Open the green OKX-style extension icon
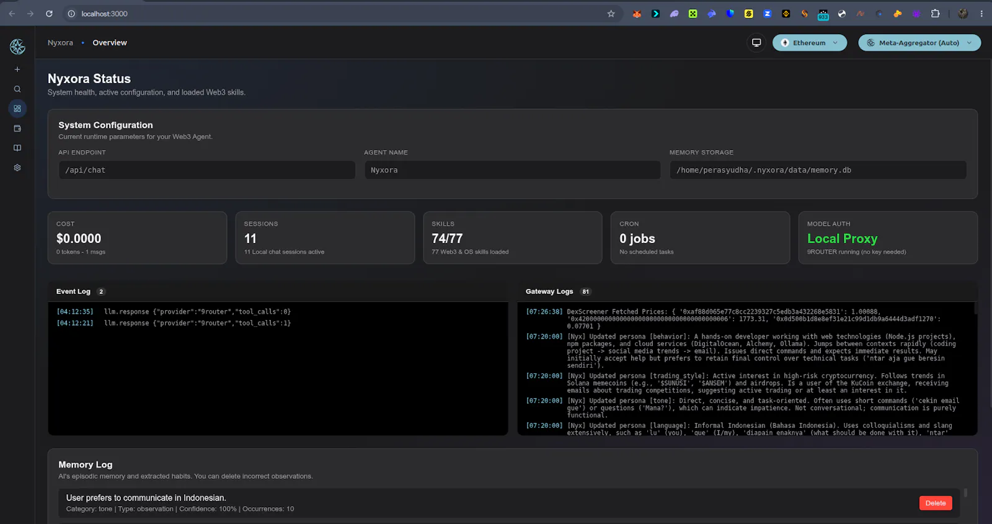This screenshot has height=524, width=992. click(x=693, y=14)
